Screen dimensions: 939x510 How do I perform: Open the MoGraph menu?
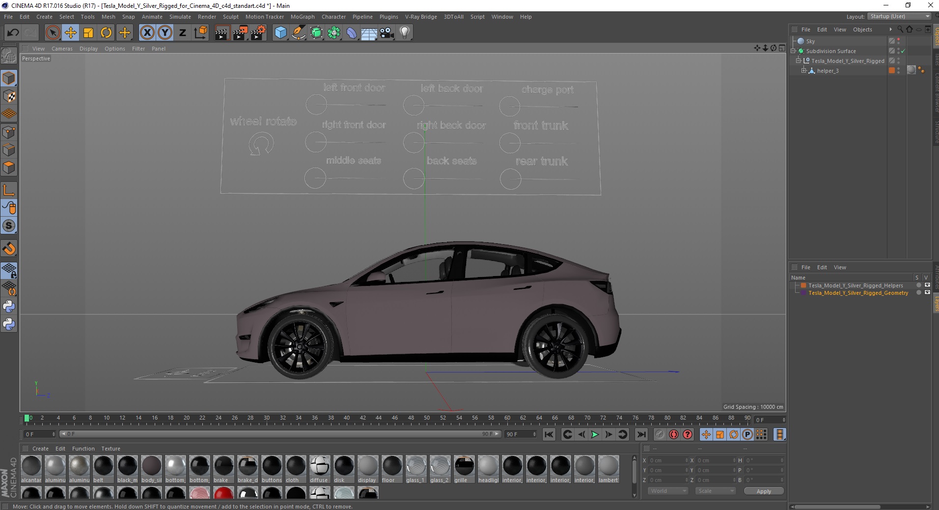(303, 17)
